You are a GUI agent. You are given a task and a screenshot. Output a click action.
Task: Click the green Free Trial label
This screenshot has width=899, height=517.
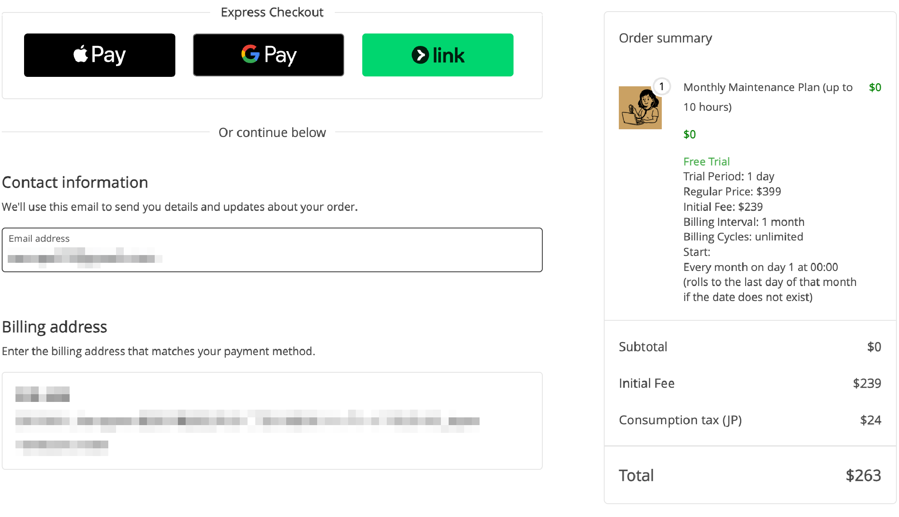[x=706, y=161]
